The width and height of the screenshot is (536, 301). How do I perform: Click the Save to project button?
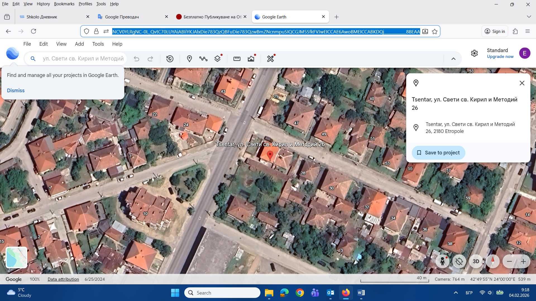point(438,153)
